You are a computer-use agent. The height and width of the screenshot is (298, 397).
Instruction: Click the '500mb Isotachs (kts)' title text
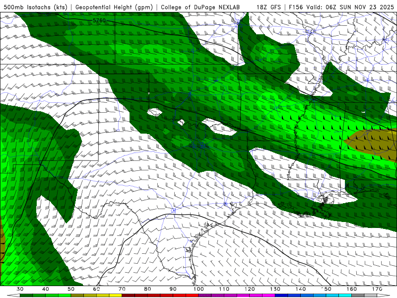click(x=35, y=7)
